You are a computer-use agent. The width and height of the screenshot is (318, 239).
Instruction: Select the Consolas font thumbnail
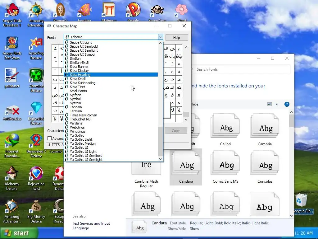pyautogui.click(x=265, y=167)
